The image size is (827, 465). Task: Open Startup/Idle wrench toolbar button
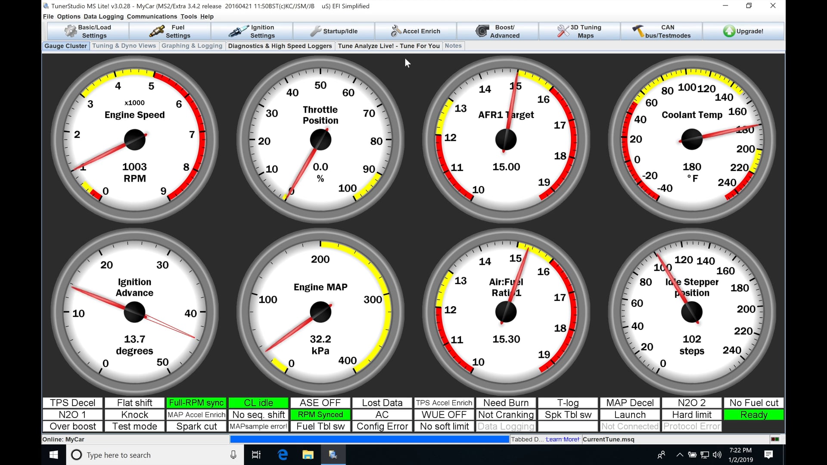pyautogui.click(x=333, y=31)
